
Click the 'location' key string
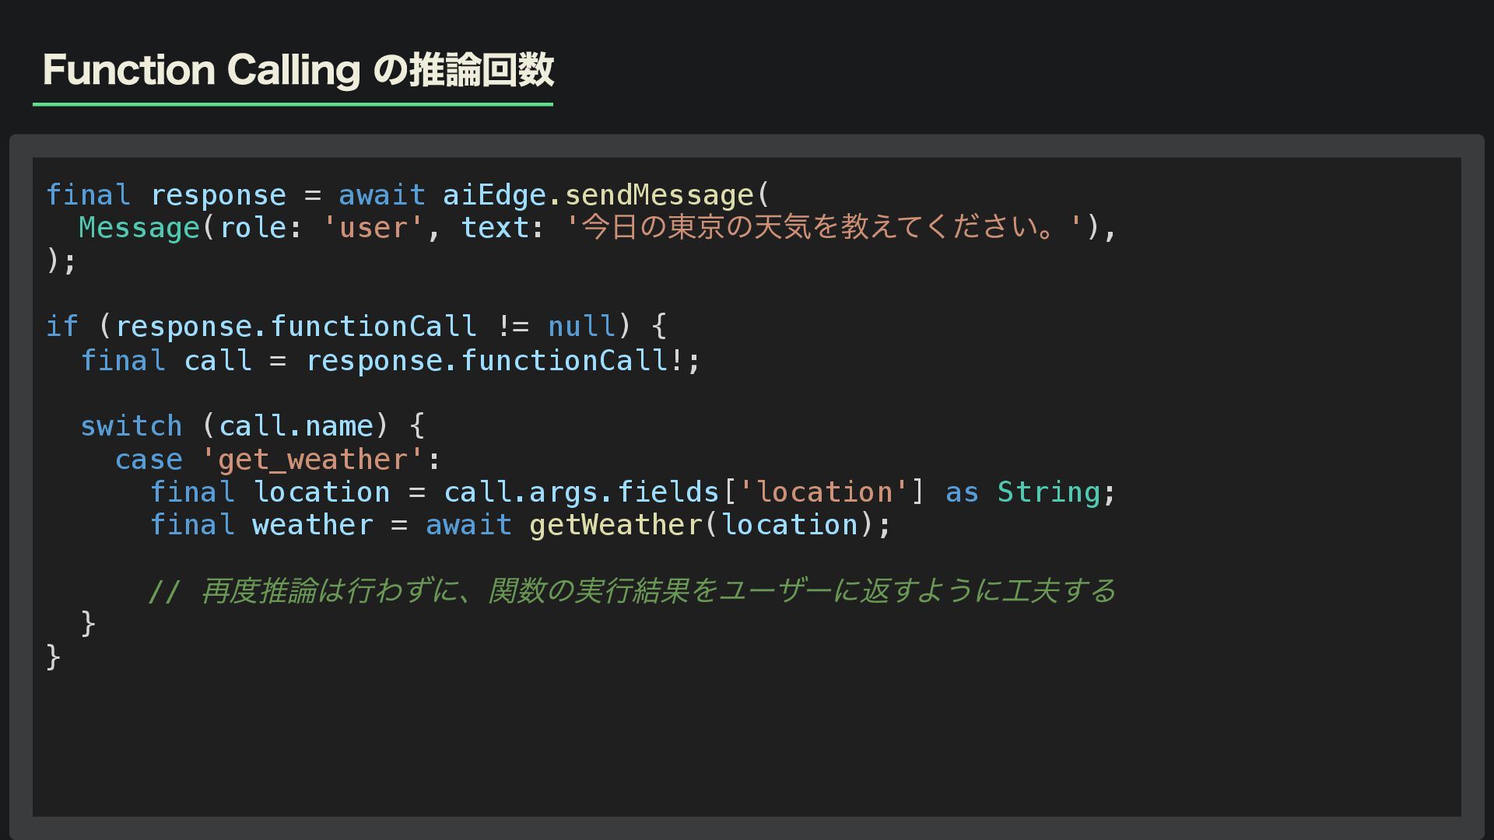[823, 492]
